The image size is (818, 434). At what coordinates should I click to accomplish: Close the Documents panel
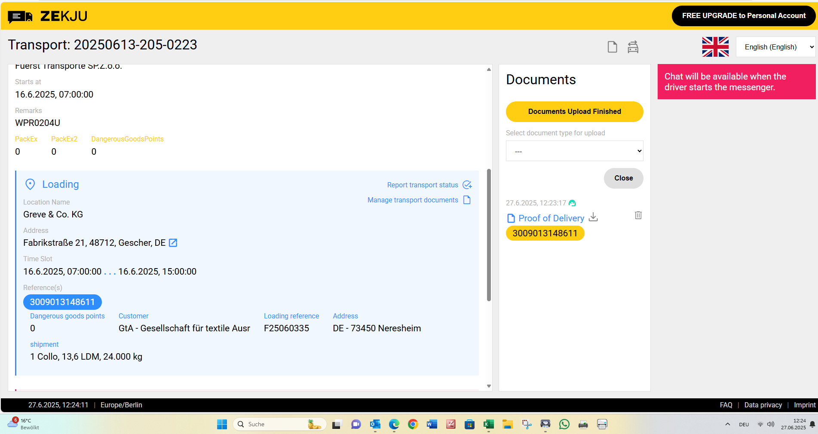click(x=624, y=178)
